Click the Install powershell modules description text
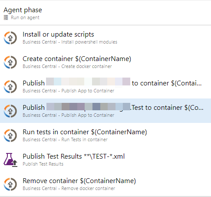Image resolution: width=211 pixels, height=197 pixels. pos(89,42)
